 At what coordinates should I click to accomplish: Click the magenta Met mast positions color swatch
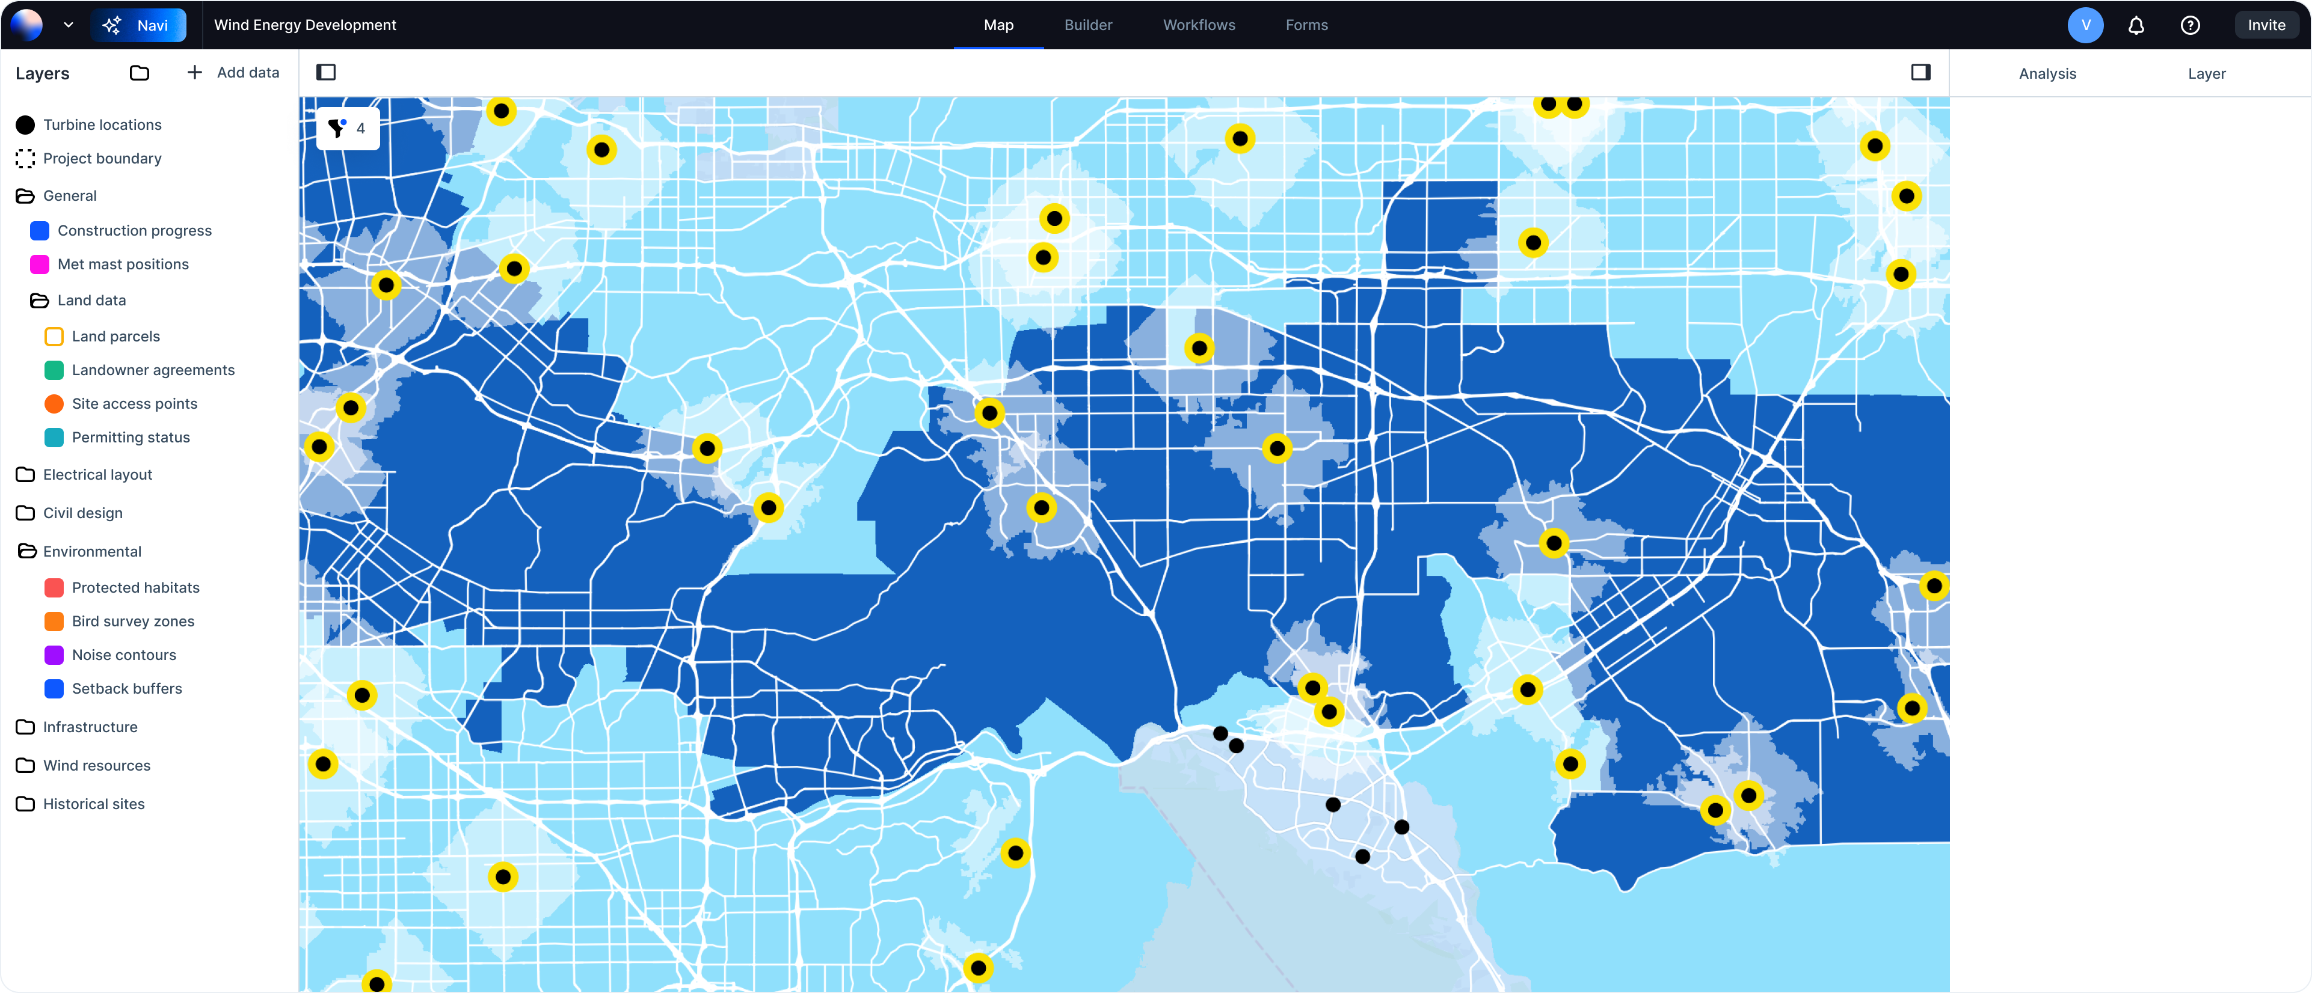pyautogui.click(x=38, y=264)
